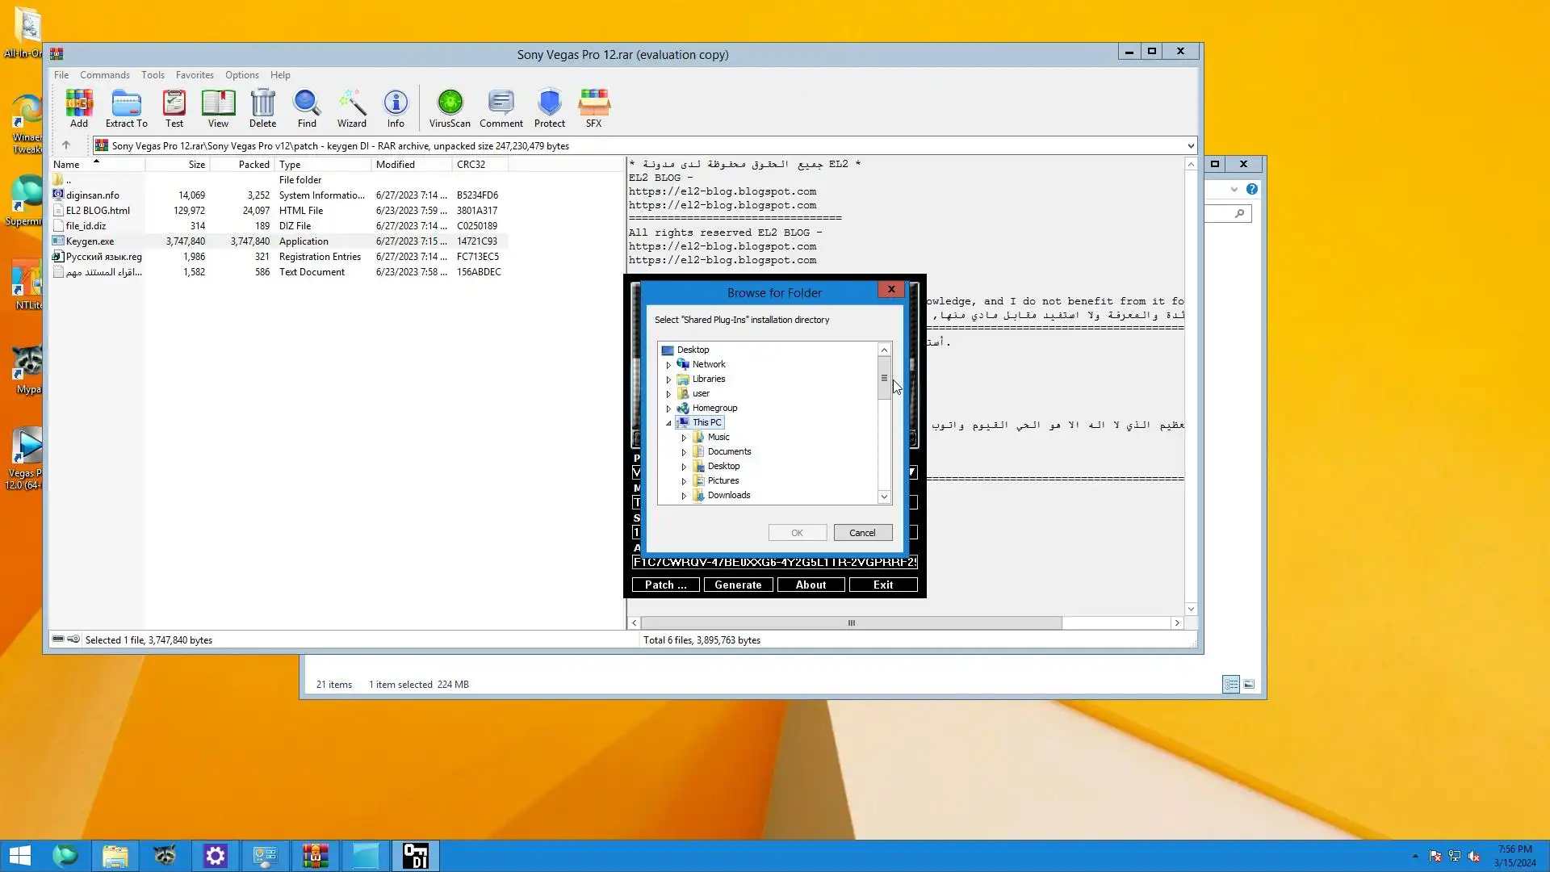
Task: Open WinRAR from the taskbar
Action: click(315, 856)
